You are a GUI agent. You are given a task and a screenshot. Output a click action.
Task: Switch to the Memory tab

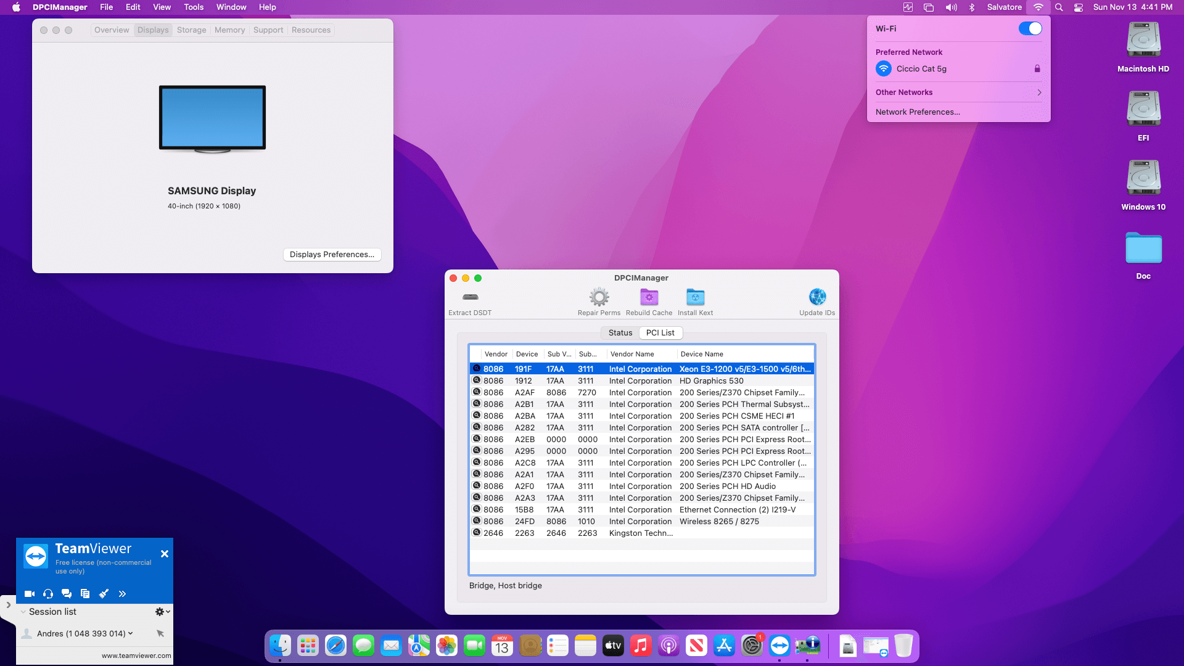click(x=229, y=30)
